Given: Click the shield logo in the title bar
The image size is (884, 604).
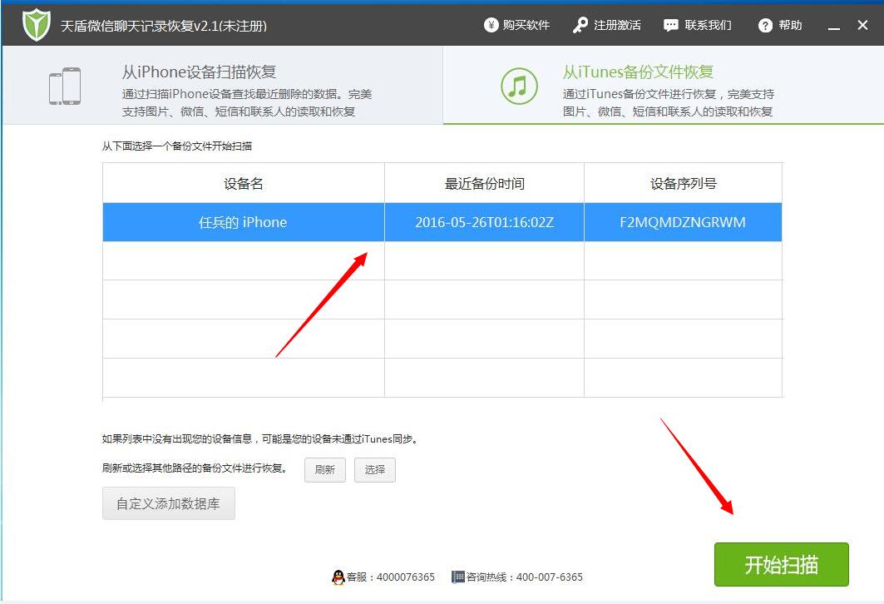Looking at the screenshot, I should pyautogui.click(x=35, y=23).
